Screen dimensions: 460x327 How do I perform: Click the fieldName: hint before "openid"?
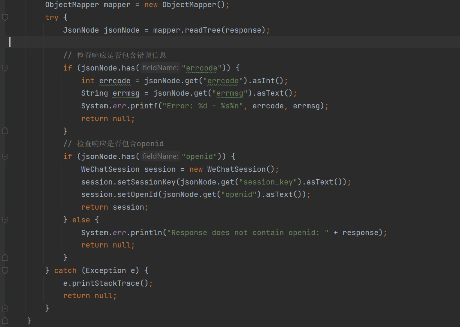pyautogui.click(x=160, y=156)
